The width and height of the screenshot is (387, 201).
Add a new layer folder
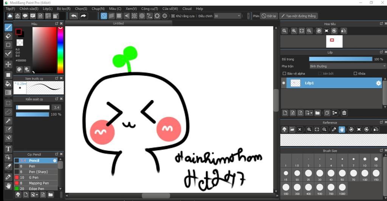tap(317, 113)
